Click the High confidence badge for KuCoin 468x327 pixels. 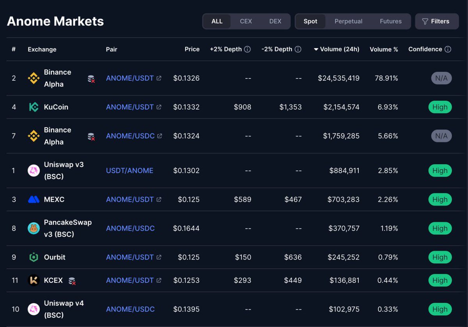pos(440,107)
